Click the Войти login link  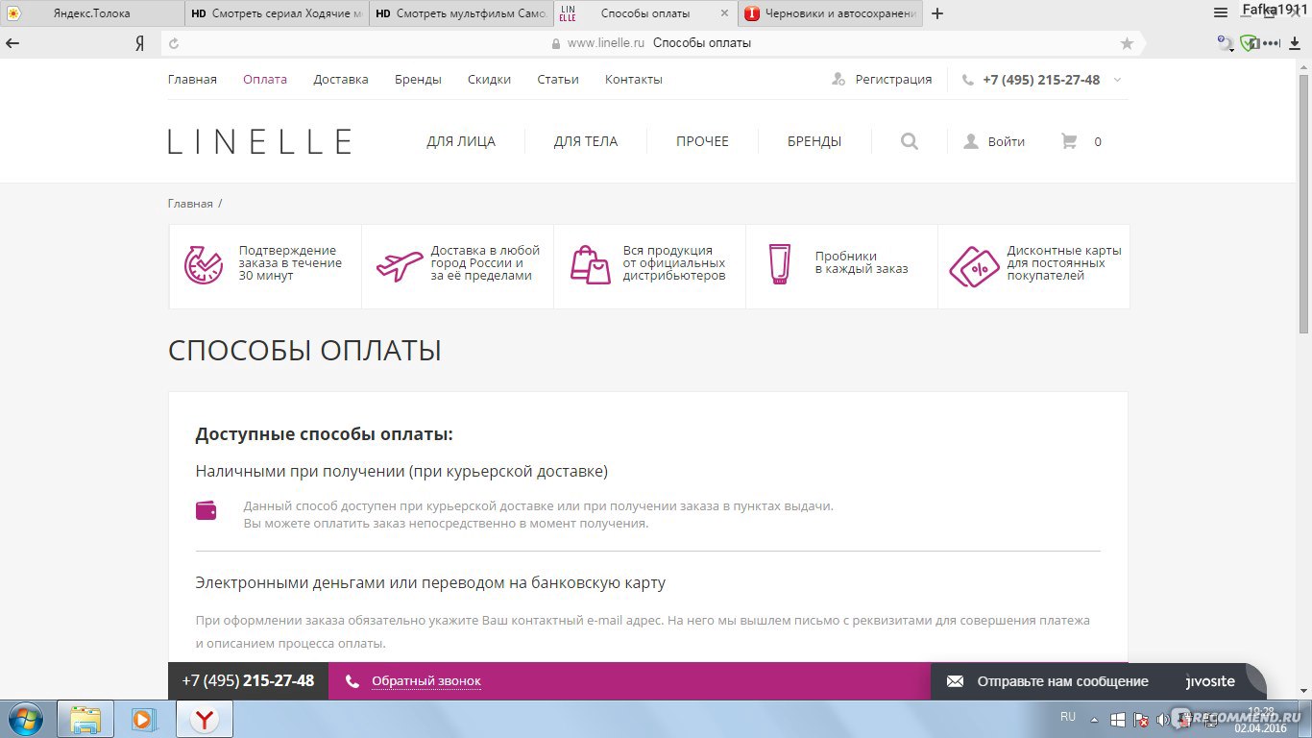click(1006, 141)
